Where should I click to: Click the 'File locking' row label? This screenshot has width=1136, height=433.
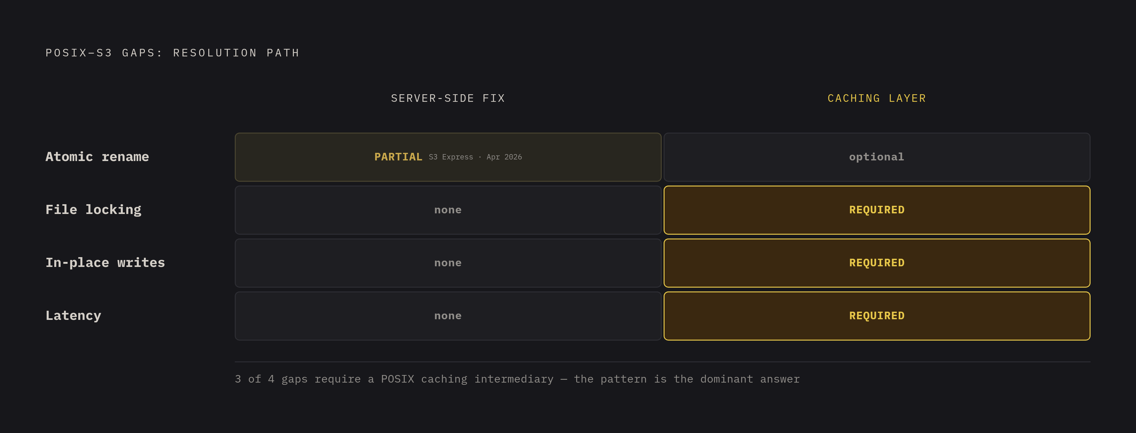tap(93, 210)
